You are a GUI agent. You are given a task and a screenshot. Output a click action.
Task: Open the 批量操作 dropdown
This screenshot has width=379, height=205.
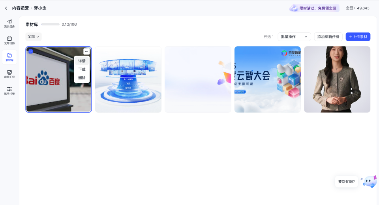[294, 37]
